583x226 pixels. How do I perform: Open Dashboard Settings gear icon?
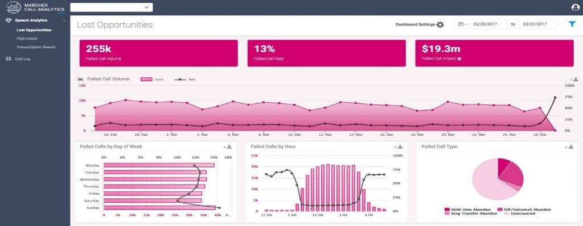440,24
